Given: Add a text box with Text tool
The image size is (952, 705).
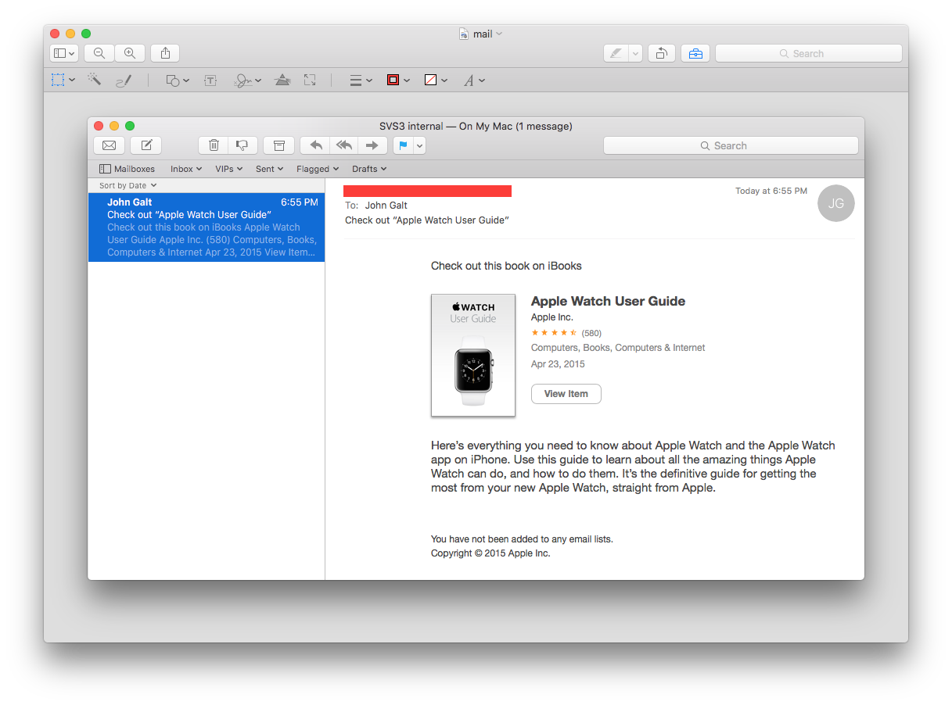Looking at the screenshot, I should coord(210,80).
